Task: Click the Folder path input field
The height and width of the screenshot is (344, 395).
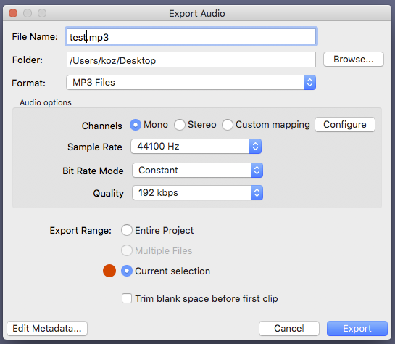Action: [x=191, y=60]
